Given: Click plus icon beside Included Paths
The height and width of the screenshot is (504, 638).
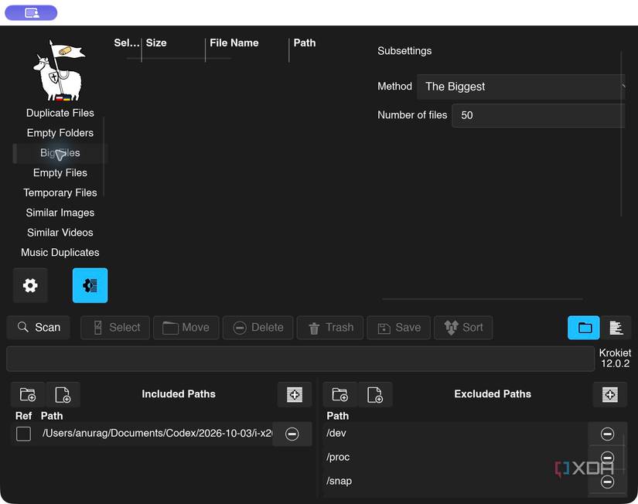Looking at the screenshot, I should [x=295, y=394].
